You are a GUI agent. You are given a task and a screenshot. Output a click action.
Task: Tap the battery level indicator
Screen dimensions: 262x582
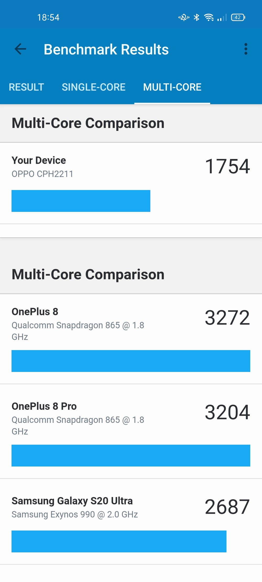tap(238, 18)
